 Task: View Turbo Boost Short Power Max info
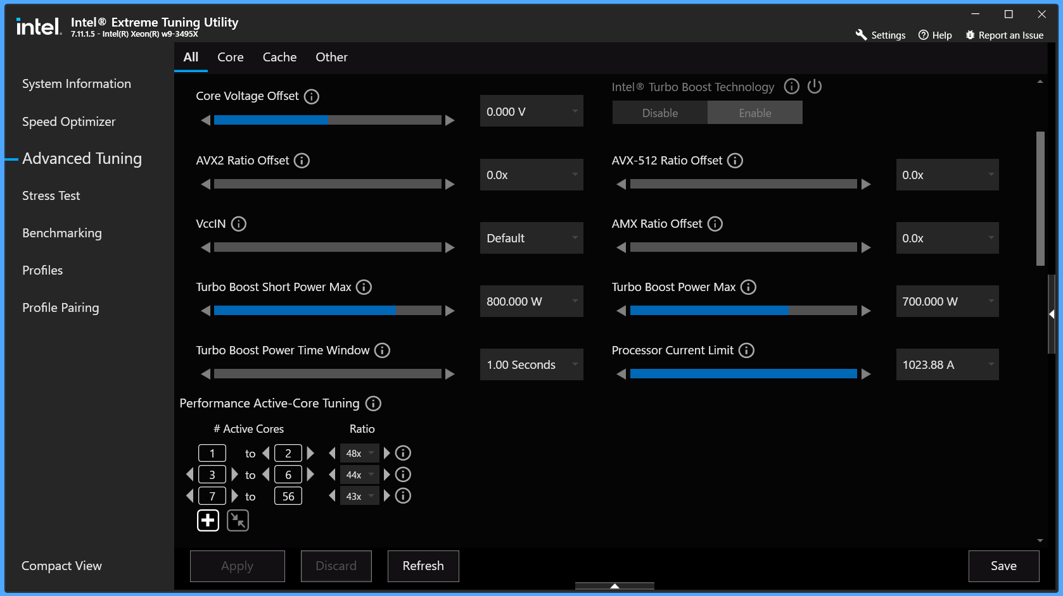[x=364, y=287]
